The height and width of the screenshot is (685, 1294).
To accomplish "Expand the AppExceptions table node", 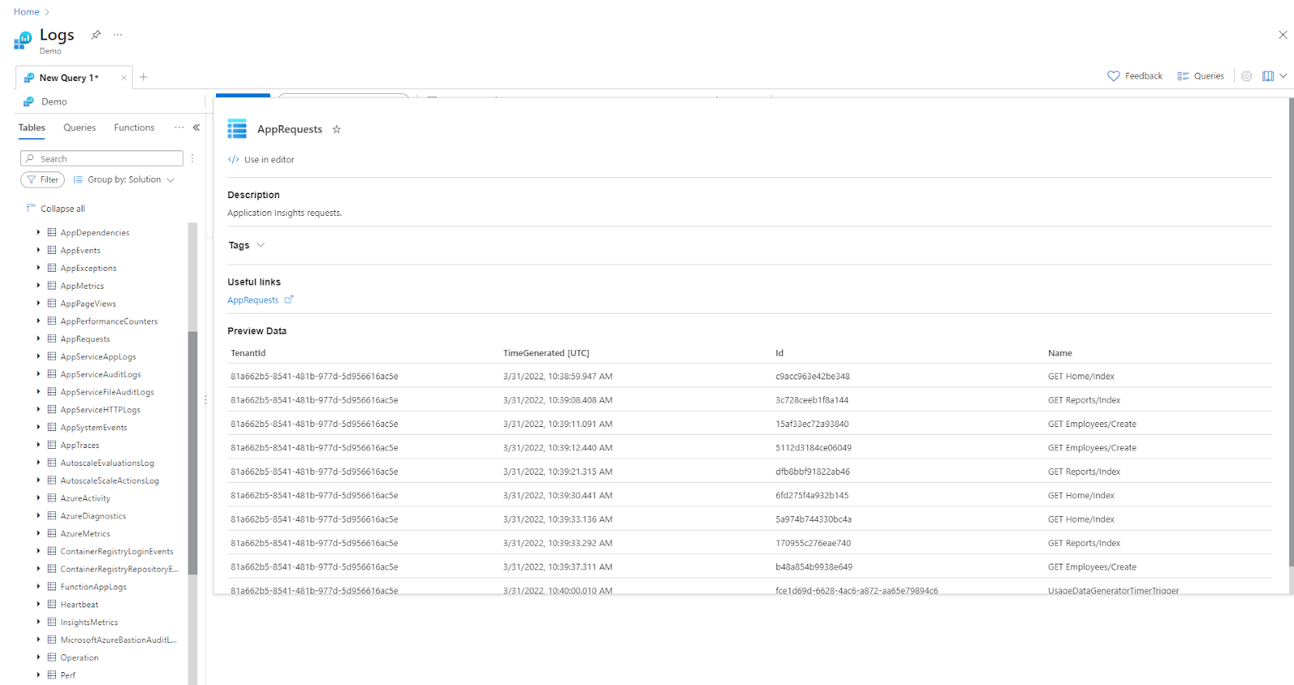I will tap(38, 268).
